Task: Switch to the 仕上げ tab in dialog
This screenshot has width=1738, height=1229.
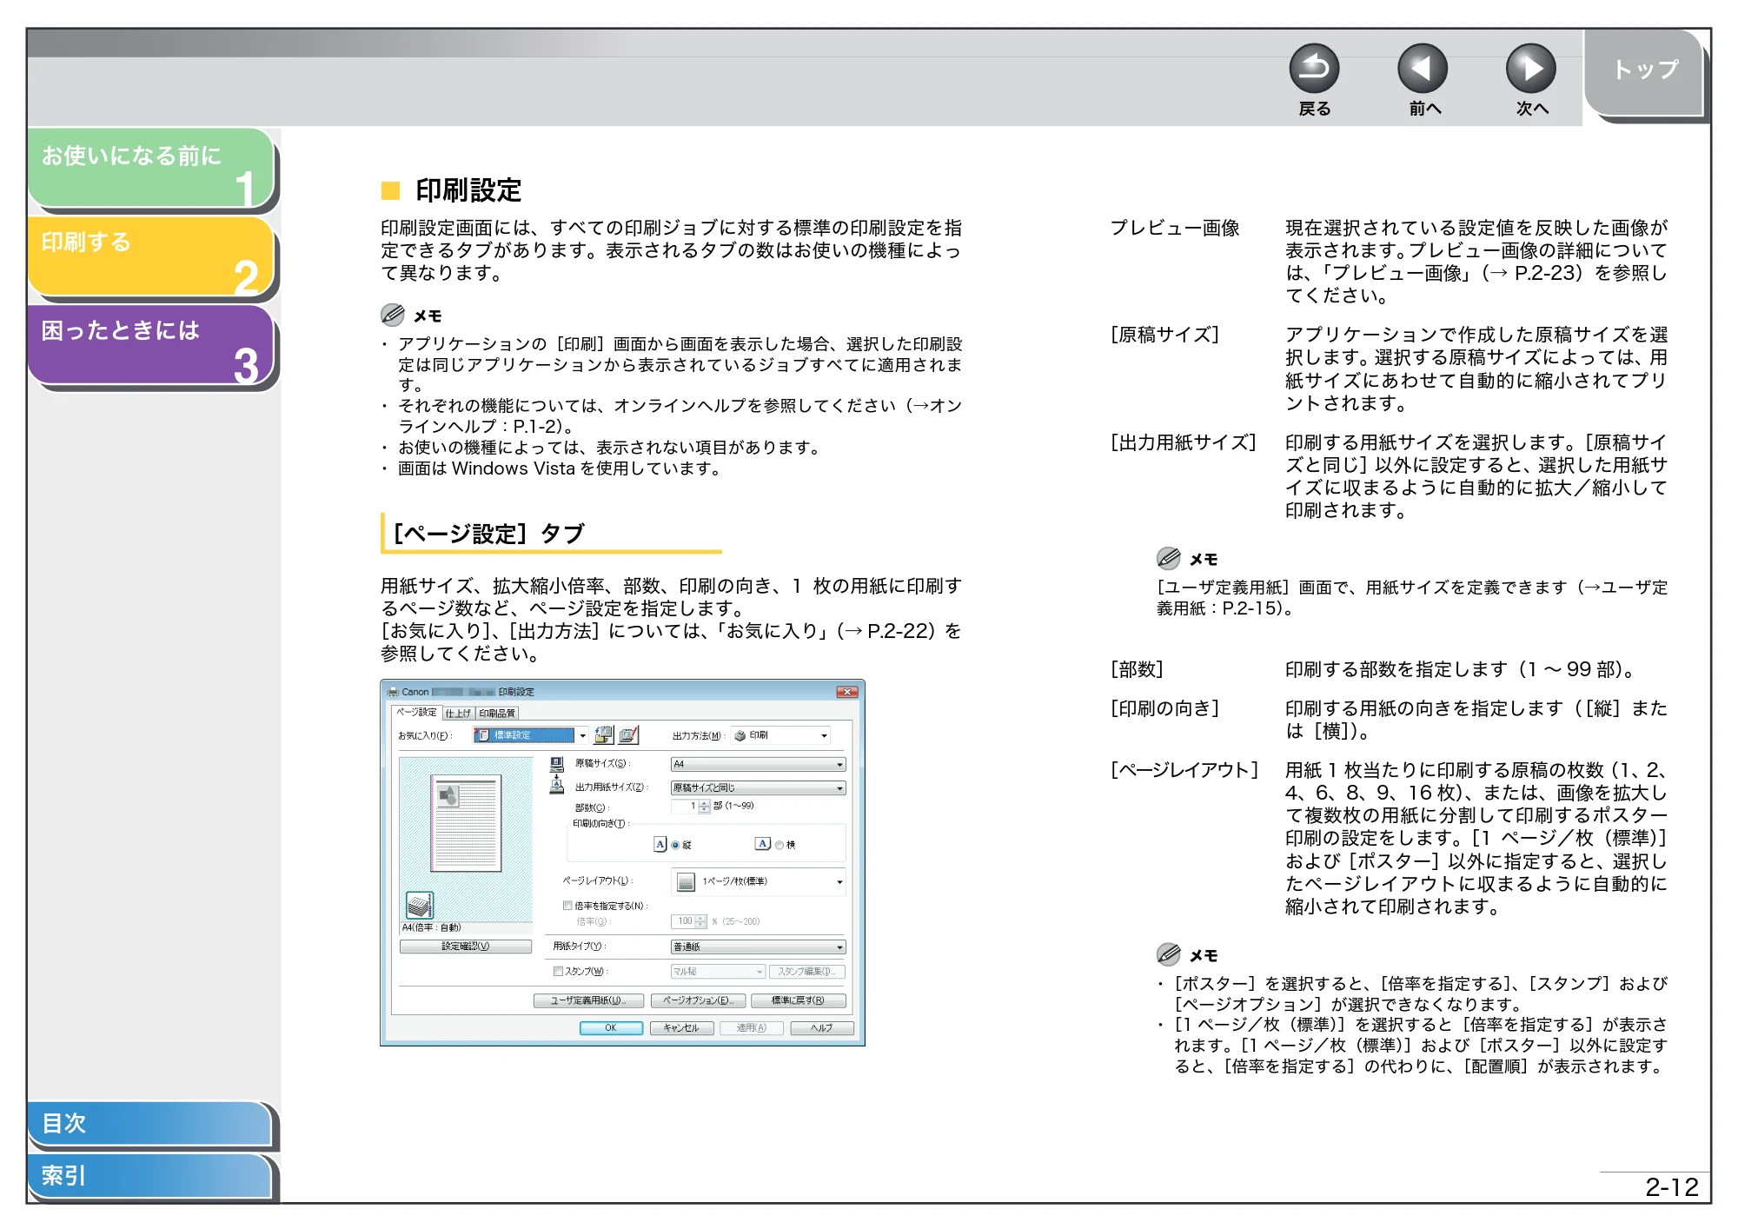Action: 458,713
